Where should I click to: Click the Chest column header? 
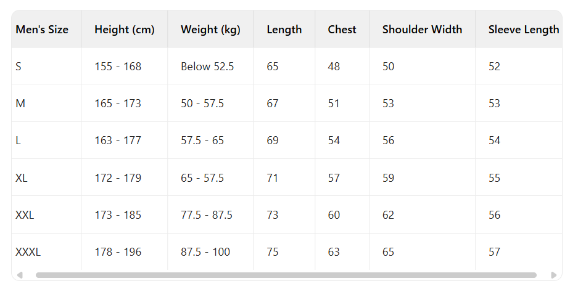click(342, 30)
